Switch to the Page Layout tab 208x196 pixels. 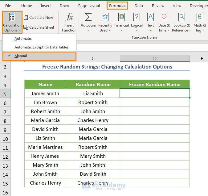(89, 6)
